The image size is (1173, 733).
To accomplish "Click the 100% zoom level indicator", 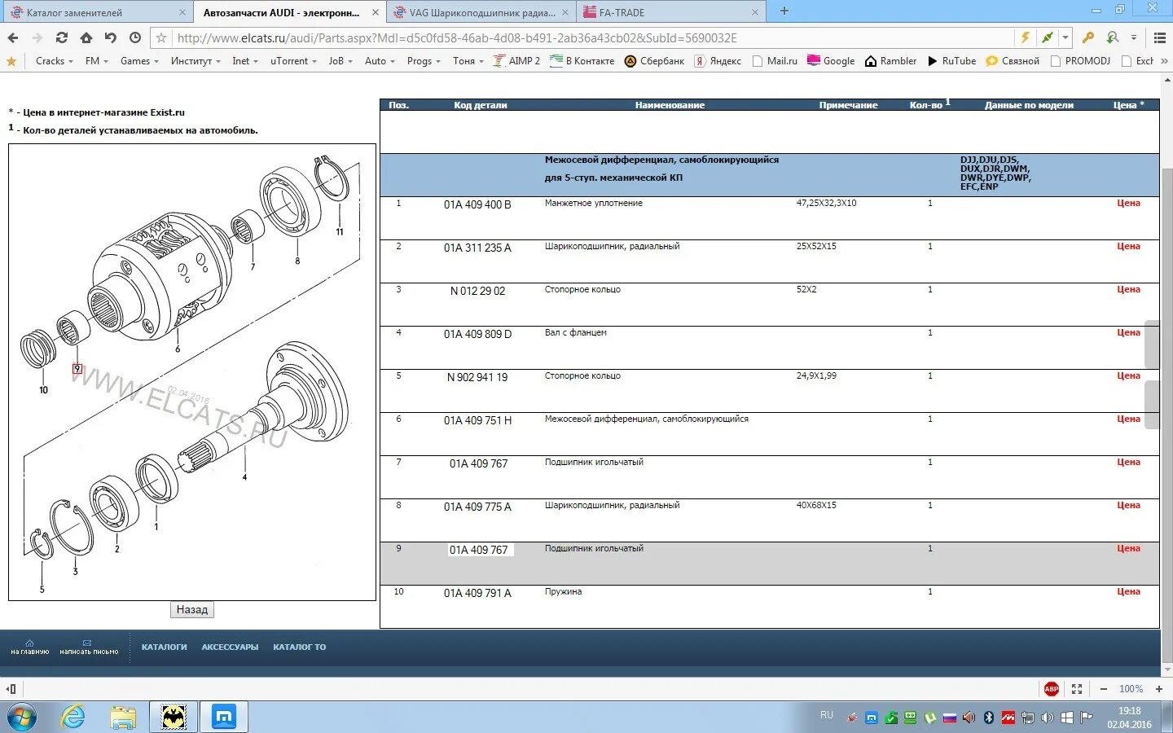I will pyautogui.click(x=1131, y=689).
